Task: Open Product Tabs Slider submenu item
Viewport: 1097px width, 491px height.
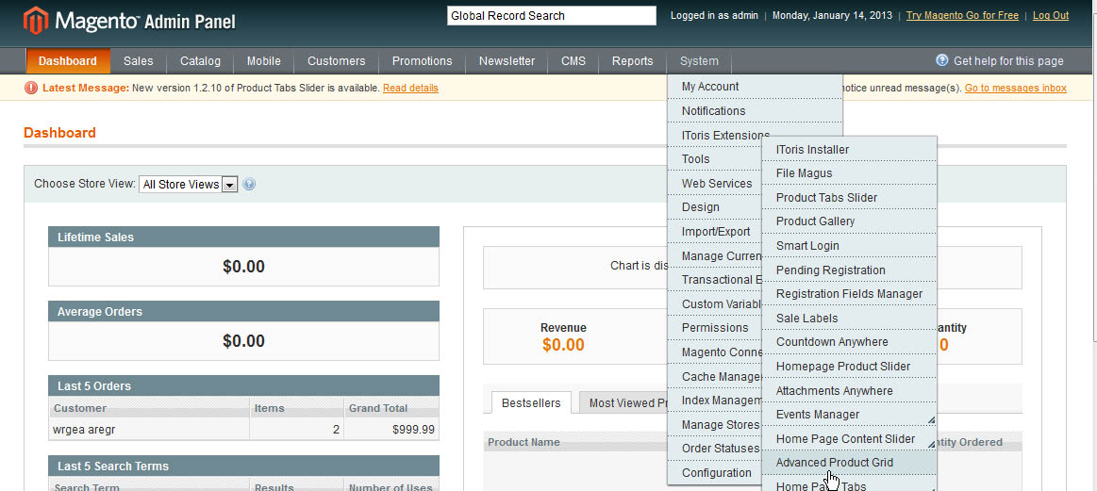Action: (x=849, y=198)
